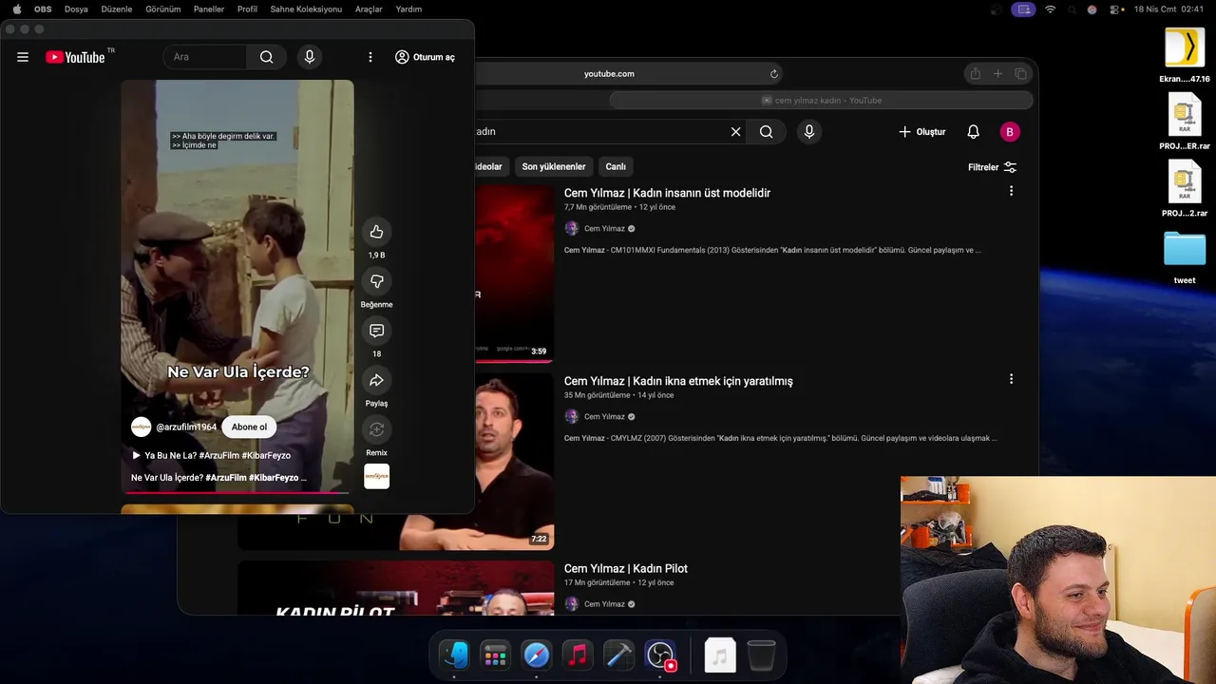Open 'Cem Yılmaz | Kadın Pilot' video title
This screenshot has width=1216, height=684.
(626, 569)
